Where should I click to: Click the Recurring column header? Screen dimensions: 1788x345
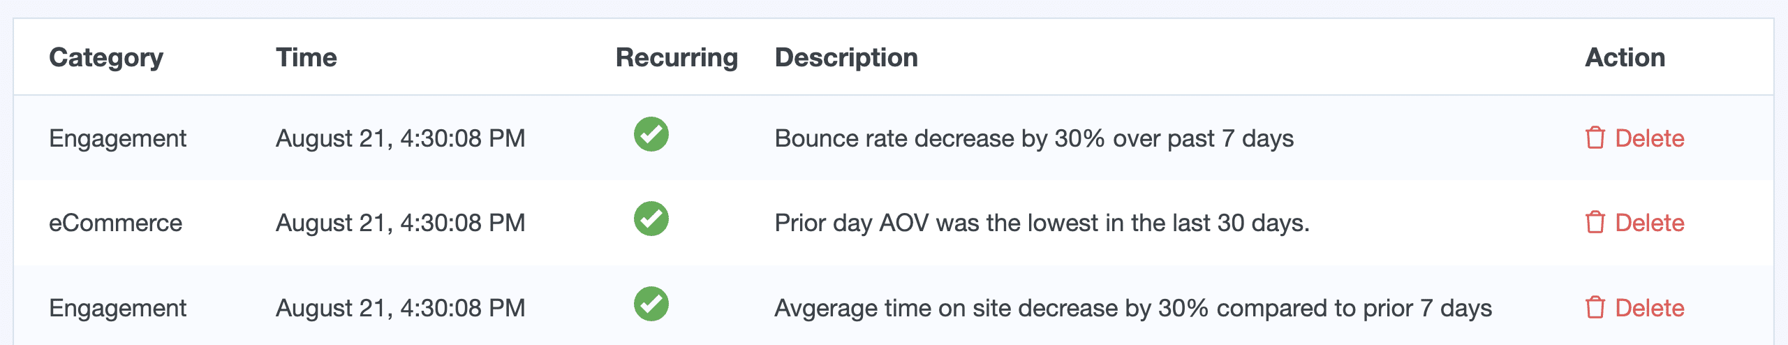(676, 57)
